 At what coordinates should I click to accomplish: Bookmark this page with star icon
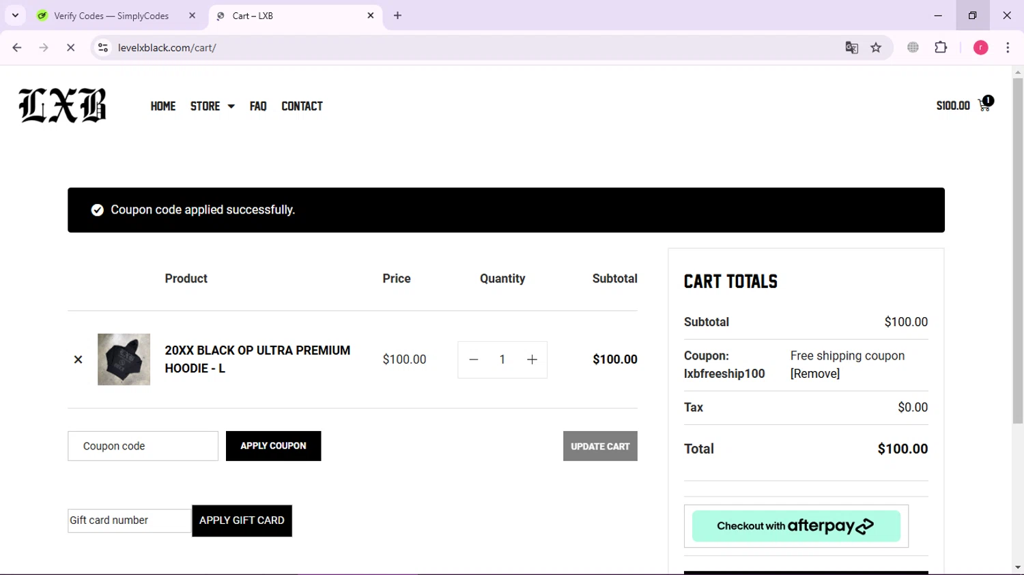coord(876,48)
